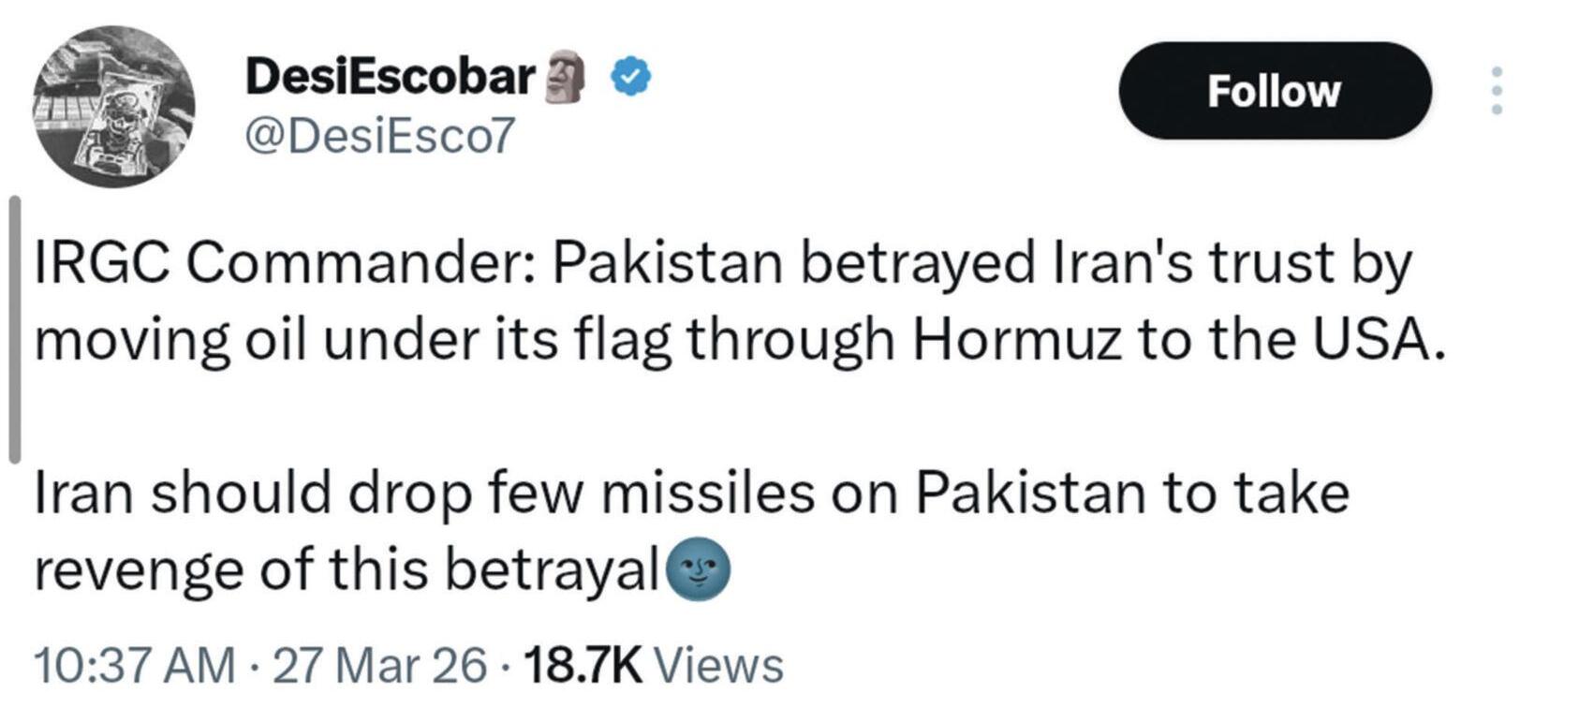Follow the DesiEscobar account
The image size is (1579, 722).
(1275, 91)
